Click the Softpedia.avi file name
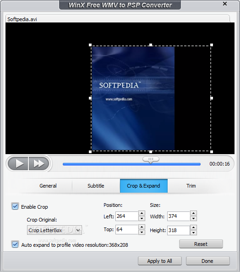Image resolution: width=240 pixels, height=272 pixels. coord(22,19)
